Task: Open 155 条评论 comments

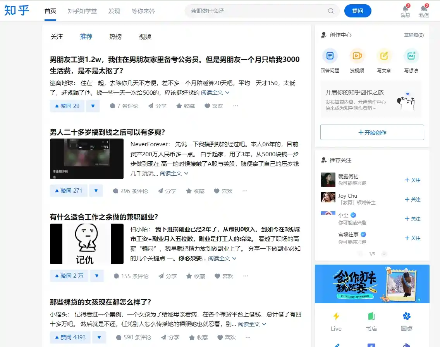Action: (131, 276)
